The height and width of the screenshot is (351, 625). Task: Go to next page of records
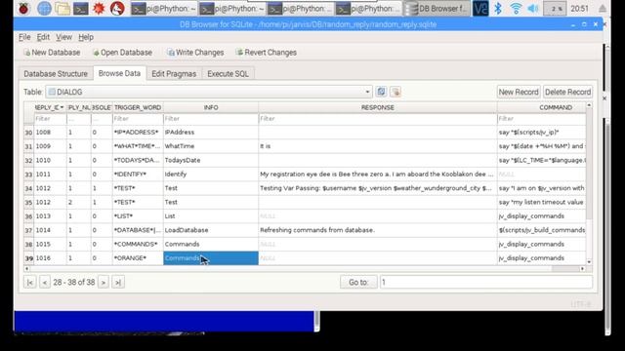[104, 282]
